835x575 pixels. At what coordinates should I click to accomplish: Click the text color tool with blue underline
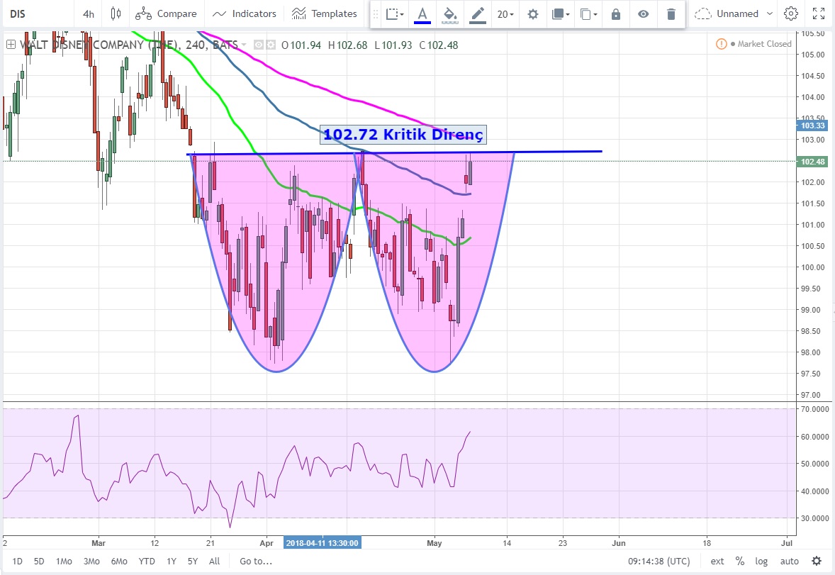(x=422, y=14)
